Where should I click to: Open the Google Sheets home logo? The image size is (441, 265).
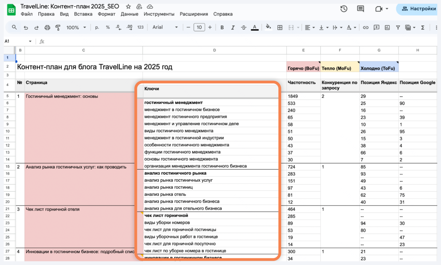(x=11, y=10)
